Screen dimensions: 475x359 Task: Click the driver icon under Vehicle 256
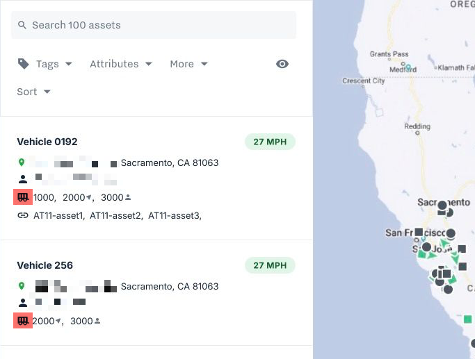click(x=23, y=303)
